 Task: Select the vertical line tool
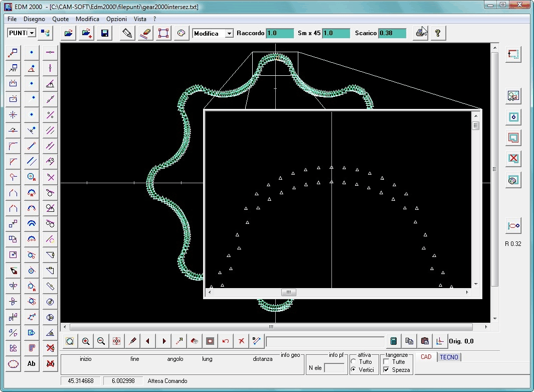click(50, 68)
